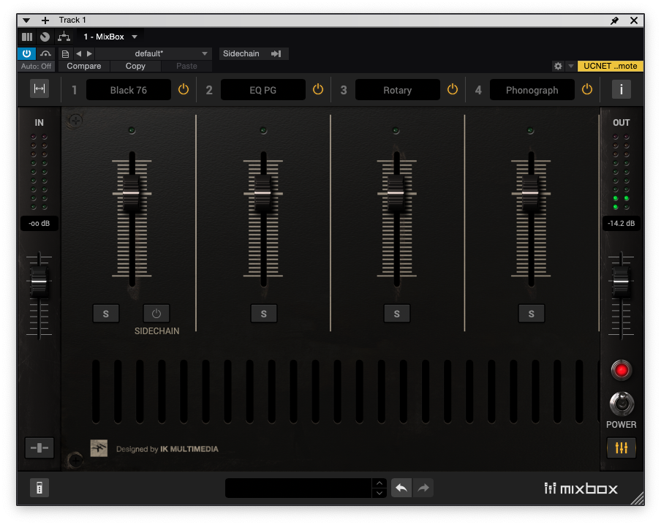
Task: Step preset up arrow in footer
Action: (379, 483)
